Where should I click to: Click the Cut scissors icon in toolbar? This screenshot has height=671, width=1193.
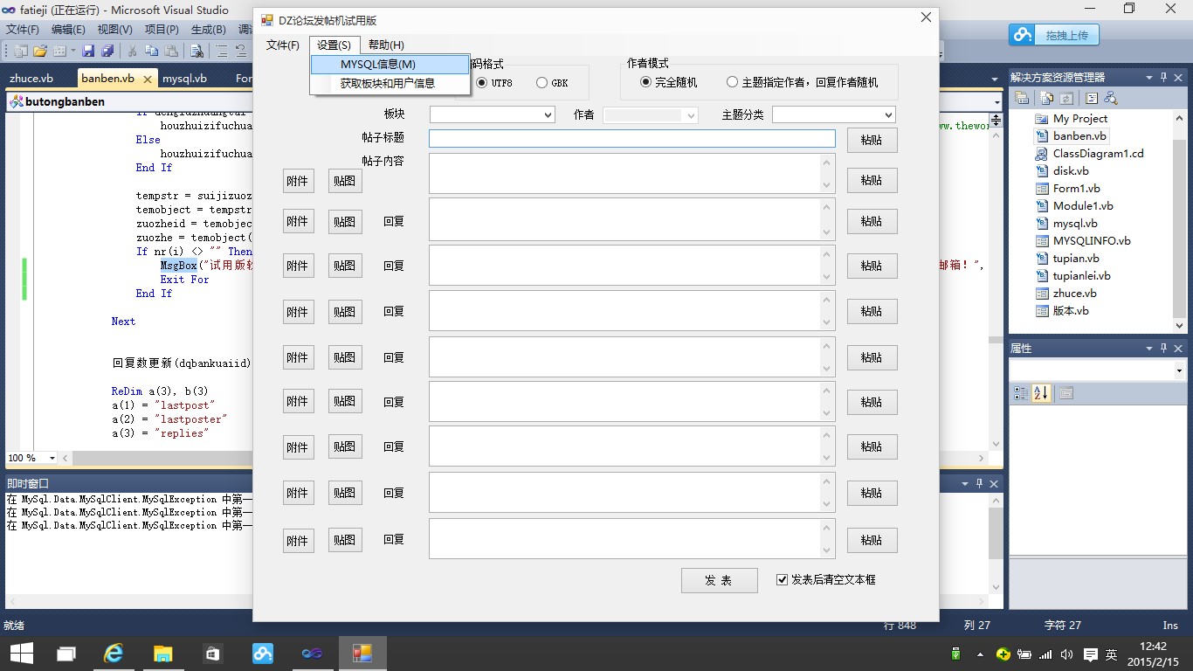click(x=133, y=51)
